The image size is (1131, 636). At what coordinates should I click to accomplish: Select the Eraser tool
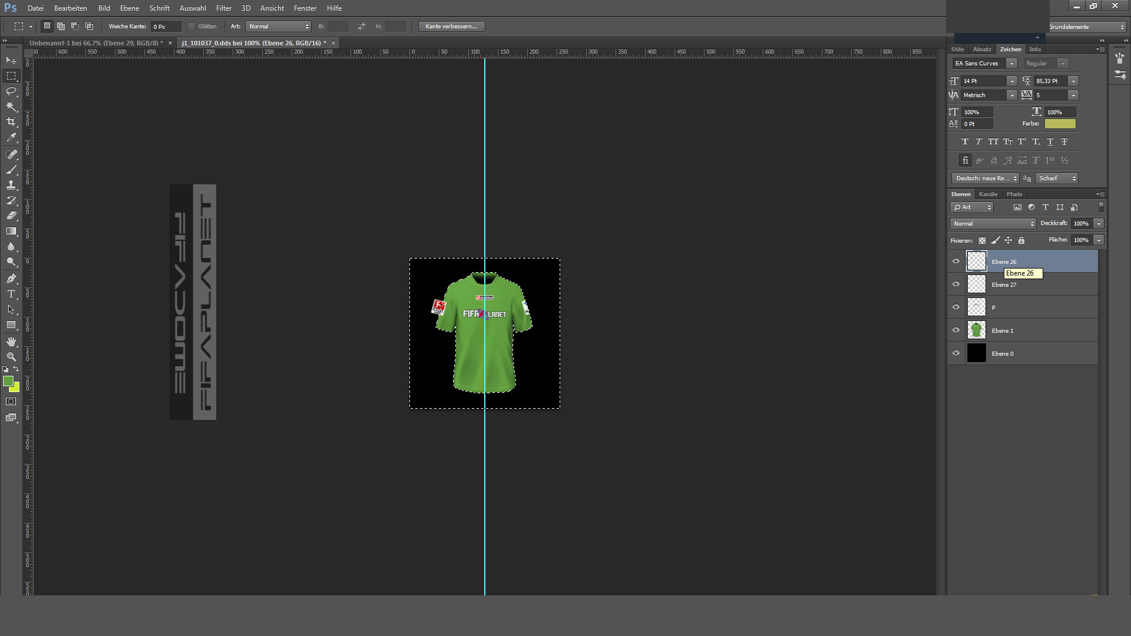11,216
